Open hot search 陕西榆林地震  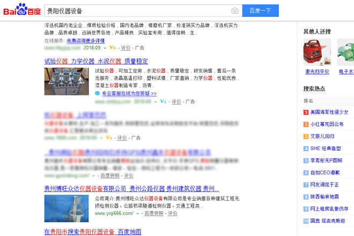coord(324,197)
